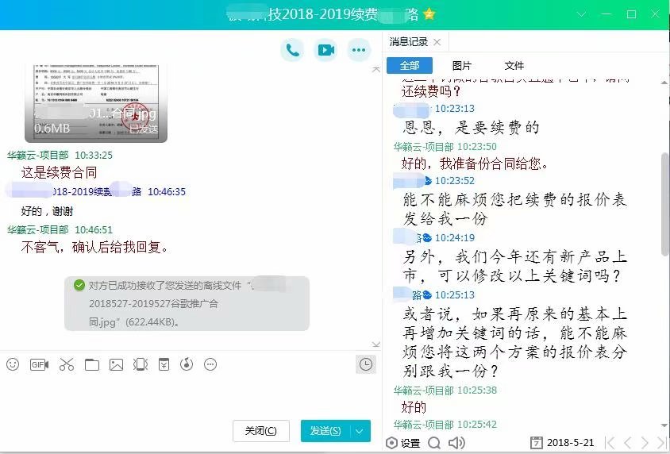Expand the send options dropdown arrow
The height and width of the screenshot is (454, 670).
coord(360,431)
